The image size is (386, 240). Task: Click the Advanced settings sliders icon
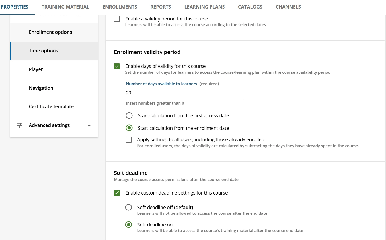[x=20, y=125]
